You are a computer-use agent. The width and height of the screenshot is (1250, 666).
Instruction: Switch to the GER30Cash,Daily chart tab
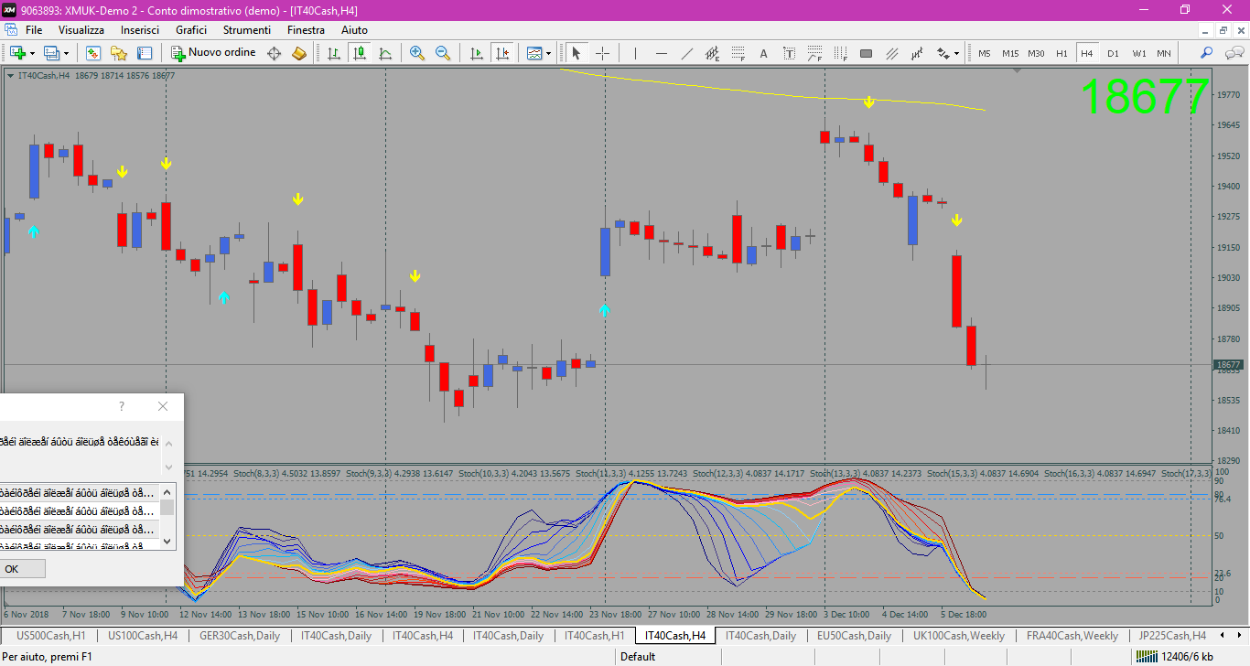(x=240, y=636)
